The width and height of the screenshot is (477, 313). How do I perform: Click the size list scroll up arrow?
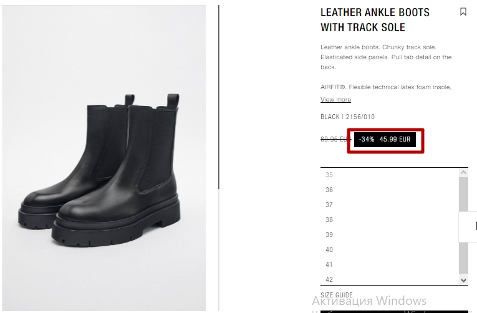[464, 173]
